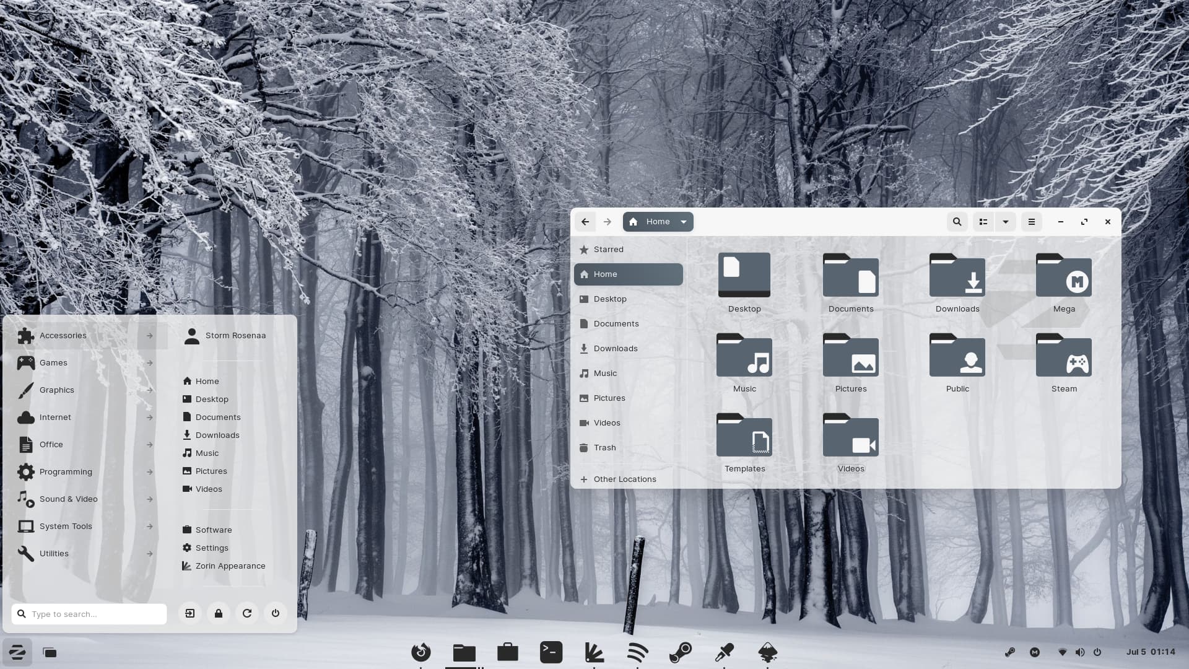Image resolution: width=1189 pixels, height=669 pixels.
Task: Open Other Locations in Files sidebar
Action: pos(629,479)
